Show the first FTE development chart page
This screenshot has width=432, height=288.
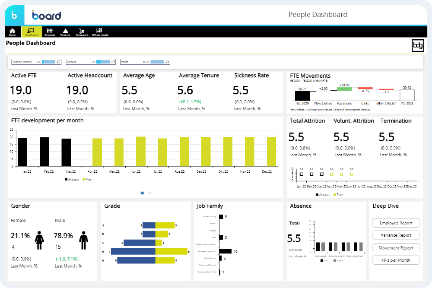(142, 193)
